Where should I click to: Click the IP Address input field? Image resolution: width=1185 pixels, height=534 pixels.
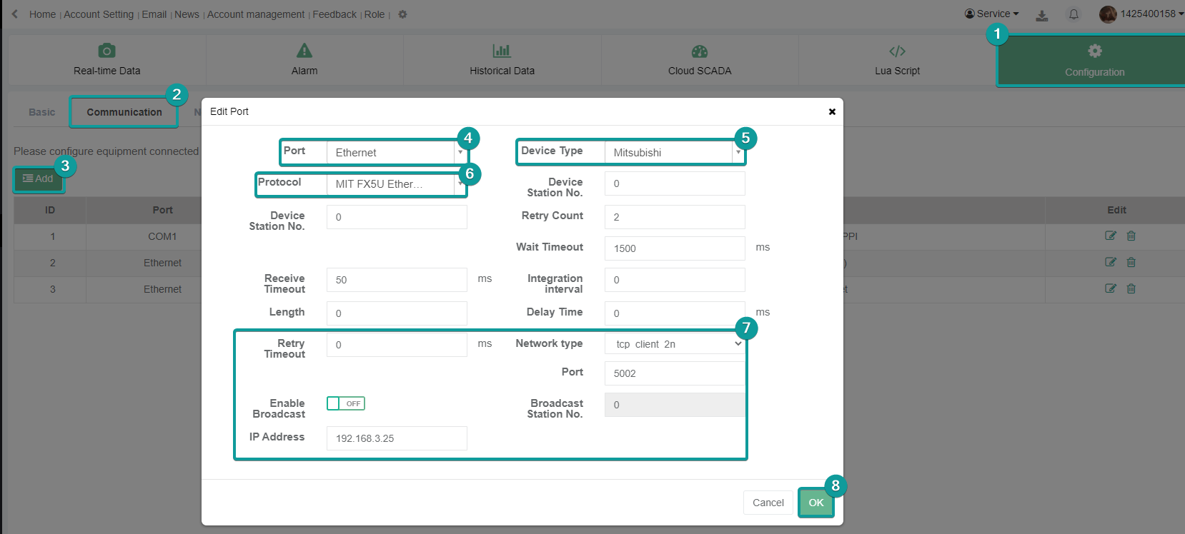pyautogui.click(x=397, y=438)
